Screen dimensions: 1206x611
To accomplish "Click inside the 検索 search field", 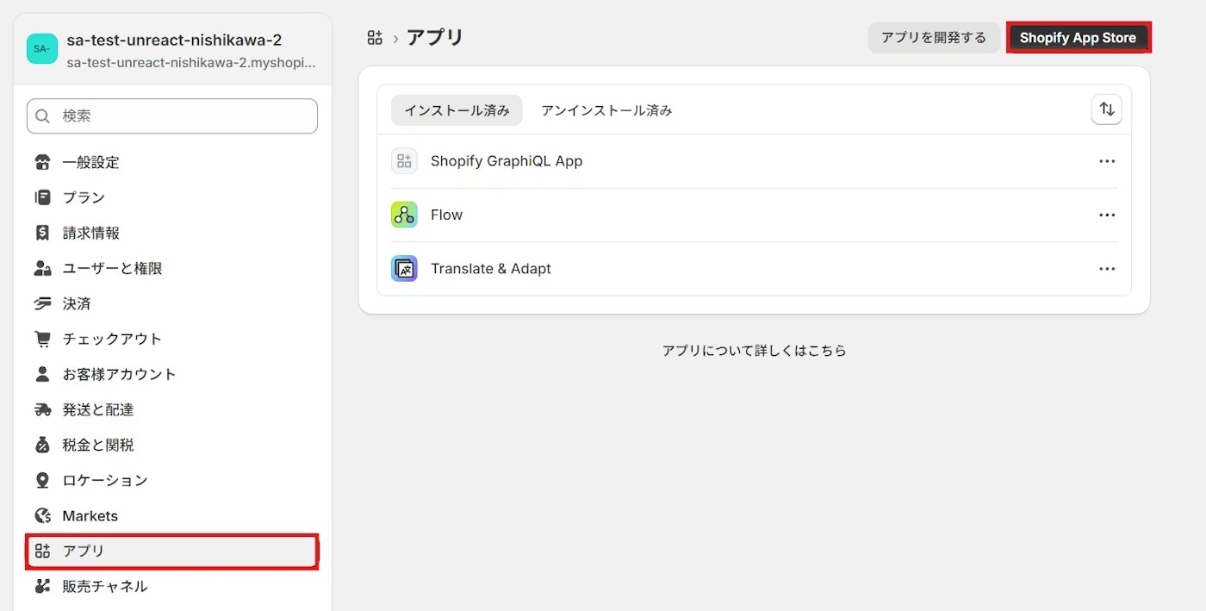I will (171, 115).
